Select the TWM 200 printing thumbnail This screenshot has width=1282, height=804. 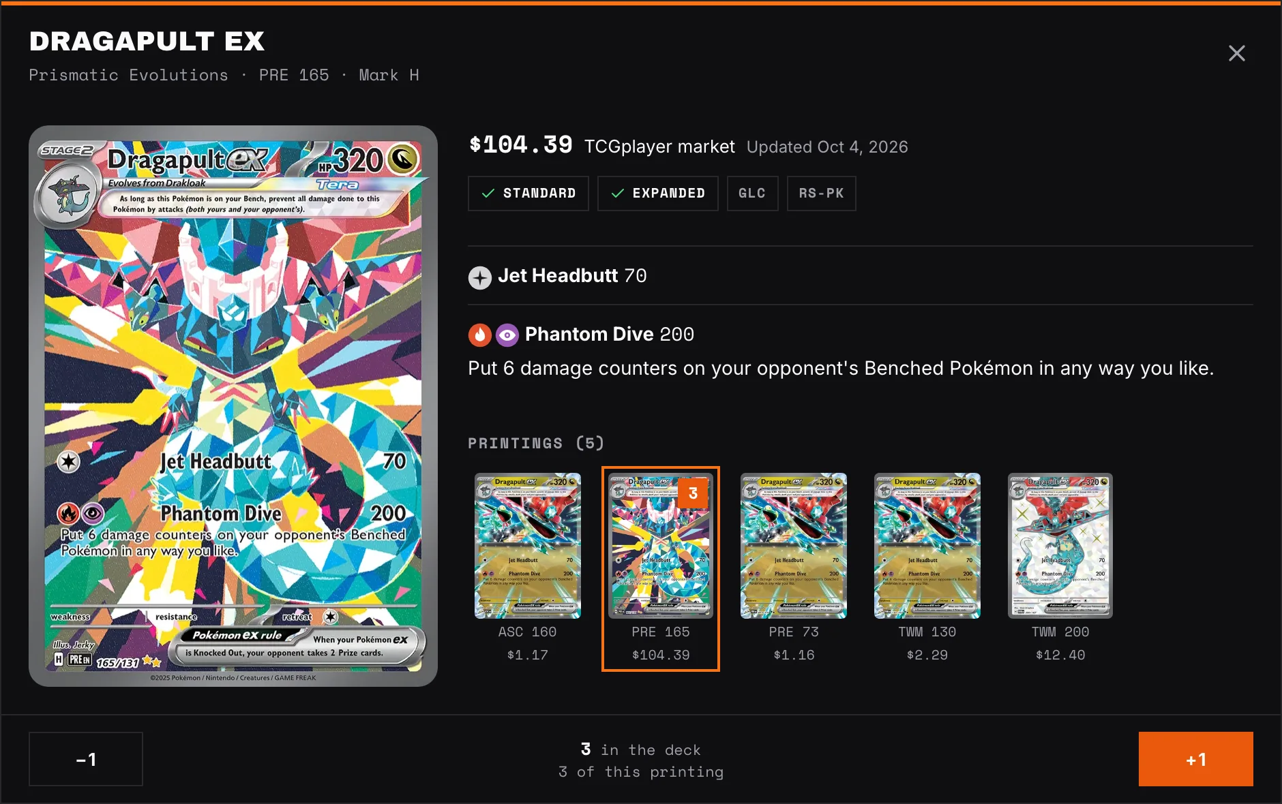point(1060,546)
